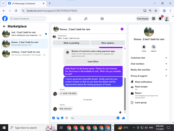Screen dimensions: 174x131
Task: Click install app icon in address bar
Action: pyautogui.click(x=145, y=11)
